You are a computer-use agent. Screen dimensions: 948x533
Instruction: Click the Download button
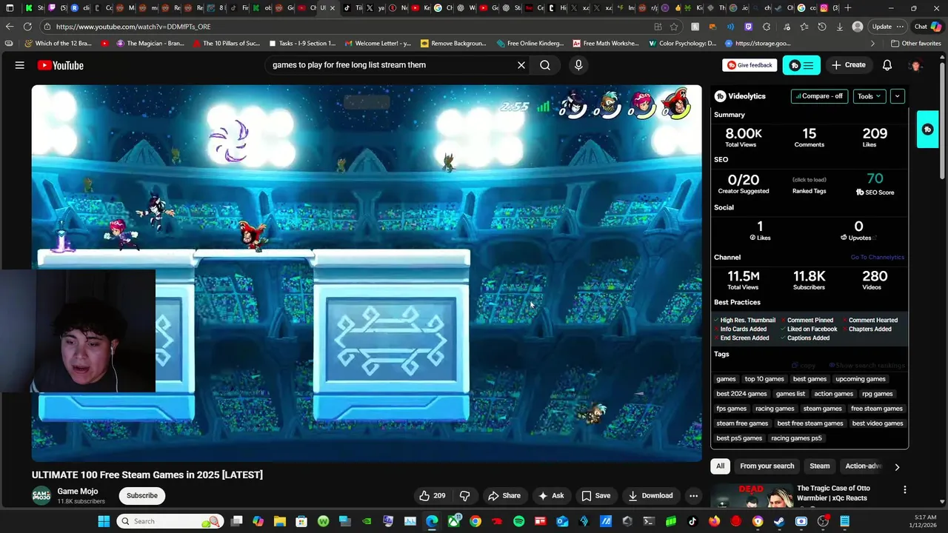click(x=650, y=495)
